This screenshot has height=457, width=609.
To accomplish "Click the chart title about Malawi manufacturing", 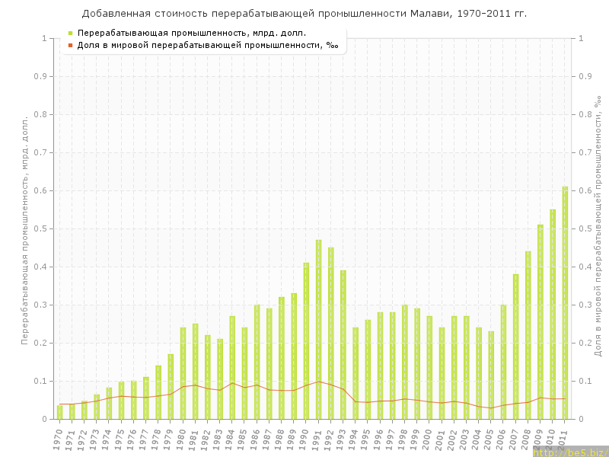I will [x=304, y=14].
